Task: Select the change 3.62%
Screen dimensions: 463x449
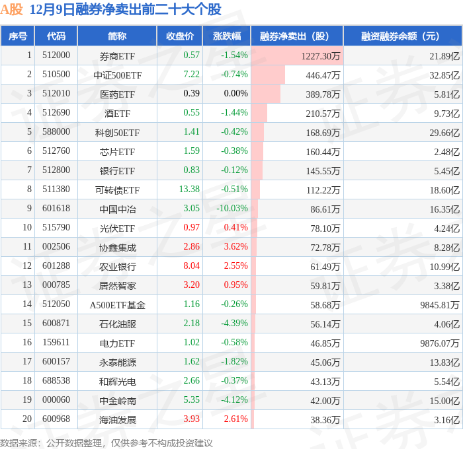Action: point(235,247)
